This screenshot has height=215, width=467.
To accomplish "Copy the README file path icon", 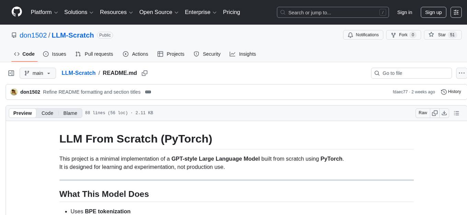I will [145, 73].
